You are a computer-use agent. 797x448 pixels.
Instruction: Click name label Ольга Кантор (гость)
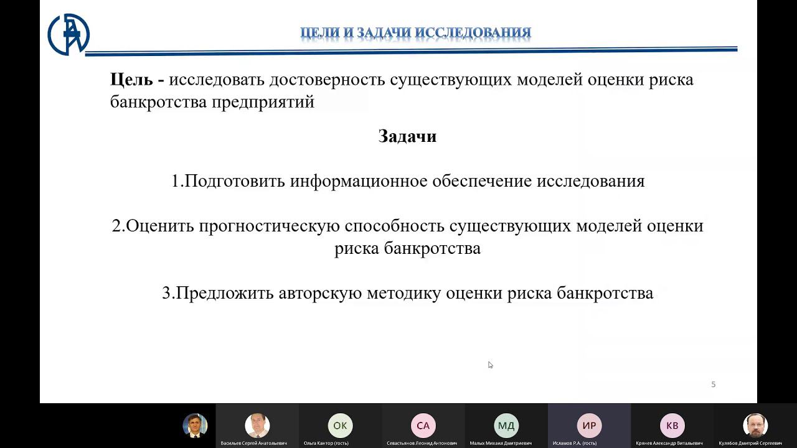[326, 443]
